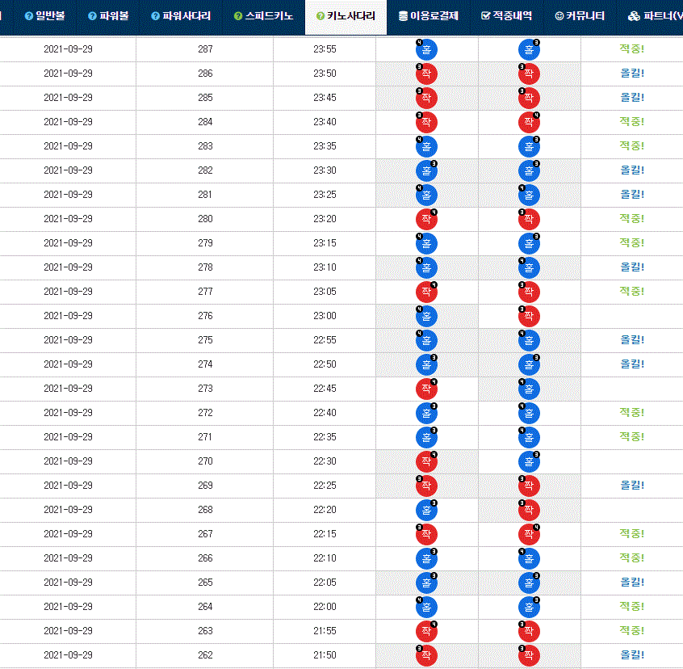Click round number 276 cell
The width and height of the screenshot is (683, 669).
(x=205, y=316)
